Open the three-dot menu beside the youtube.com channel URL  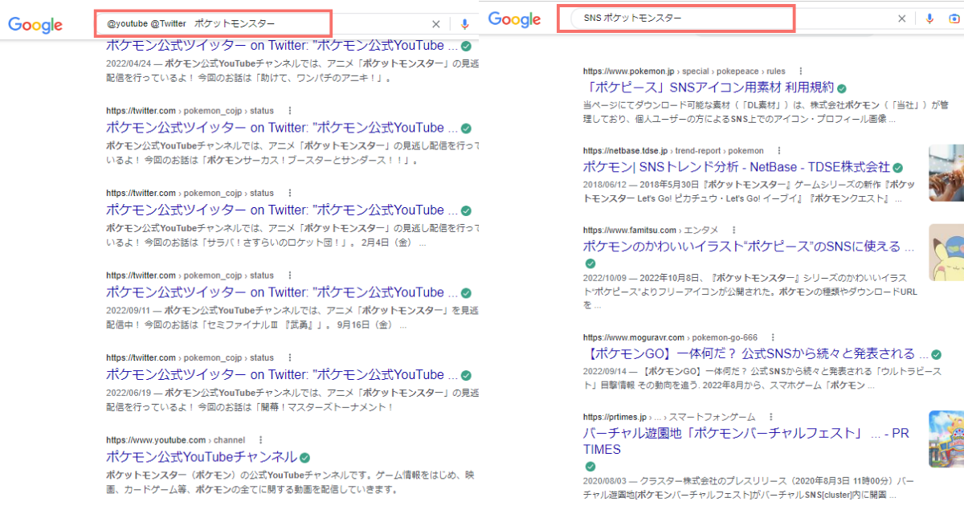click(260, 440)
